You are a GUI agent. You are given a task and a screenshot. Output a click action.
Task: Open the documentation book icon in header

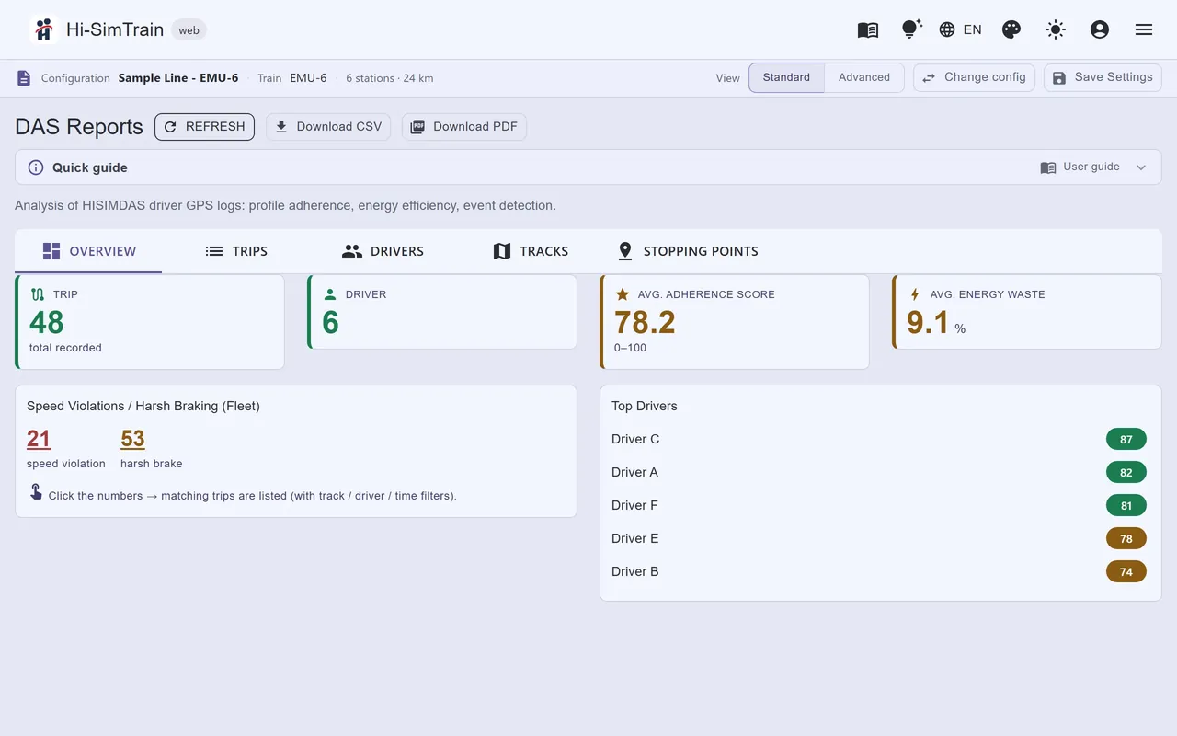click(x=868, y=29)
